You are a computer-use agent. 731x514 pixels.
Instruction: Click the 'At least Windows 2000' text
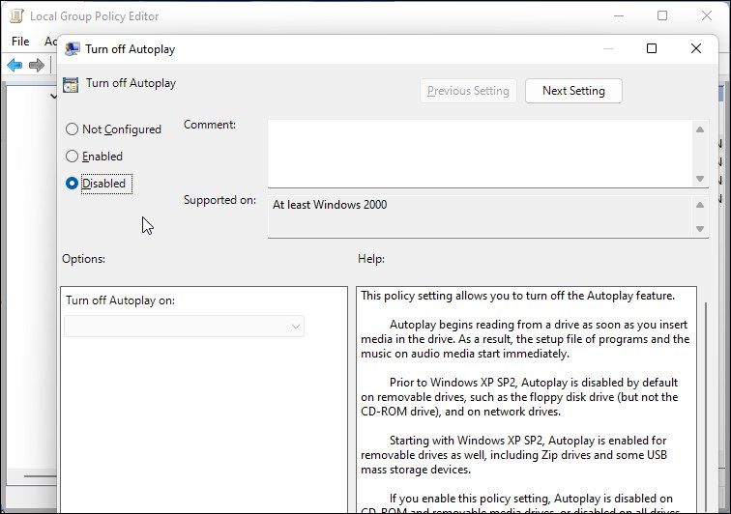coord(330,205)
